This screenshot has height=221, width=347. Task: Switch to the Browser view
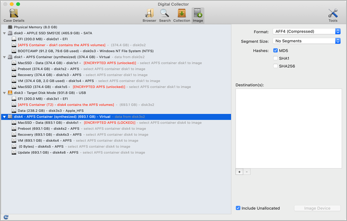150,15
